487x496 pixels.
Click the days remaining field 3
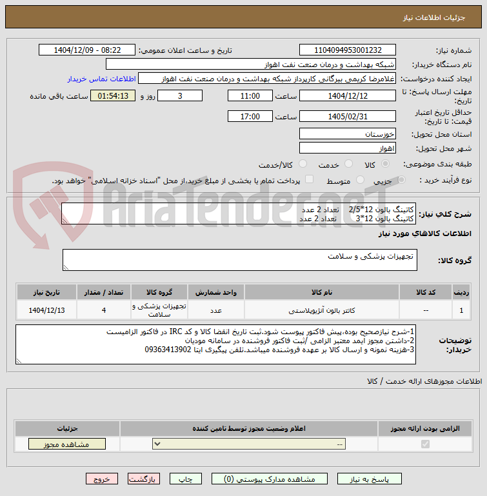point(180,95)
